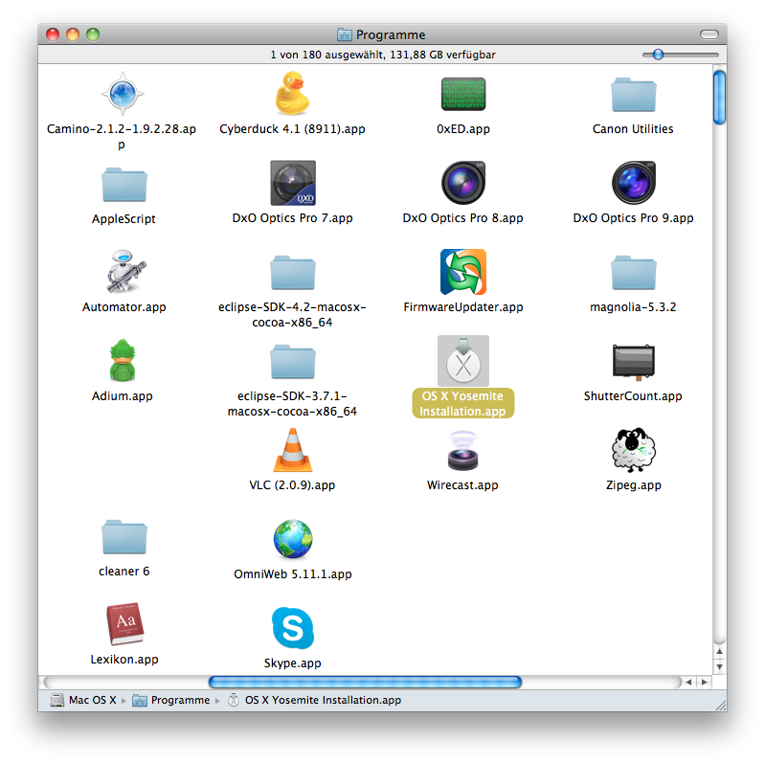Screen dimensions: 765x764
Task: Click the 'OS X Yosemite Installation.app' highlighted label
Action: [x=463, y=403]
